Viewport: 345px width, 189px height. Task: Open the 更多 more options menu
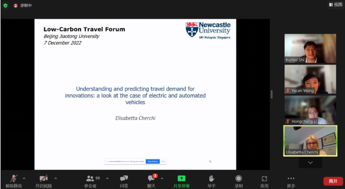click(291, 181)
